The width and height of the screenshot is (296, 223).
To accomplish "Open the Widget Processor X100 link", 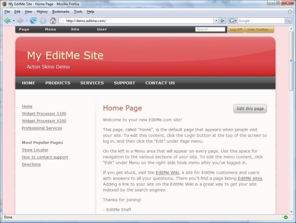I will [44, 114].
